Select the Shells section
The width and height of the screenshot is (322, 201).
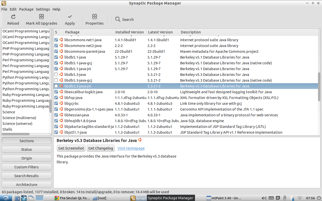8,129
